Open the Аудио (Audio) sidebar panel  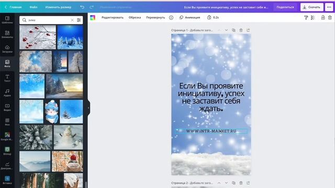click(7, 93)
